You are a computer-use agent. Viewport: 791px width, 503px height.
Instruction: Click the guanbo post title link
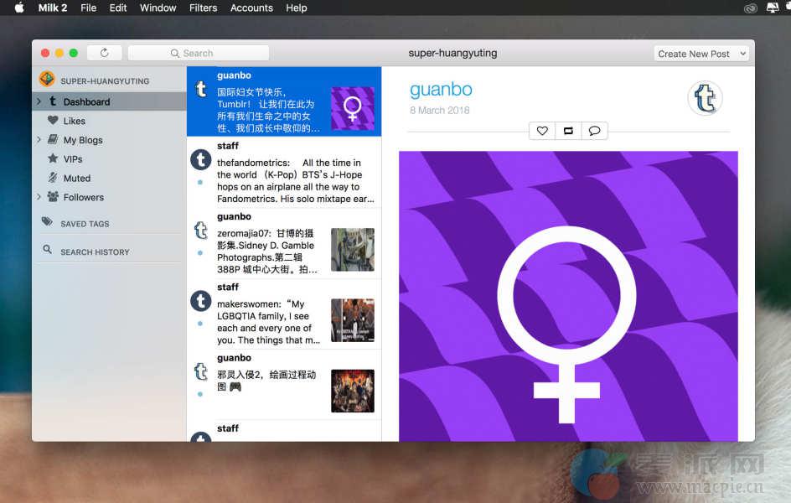pos(441,90)
